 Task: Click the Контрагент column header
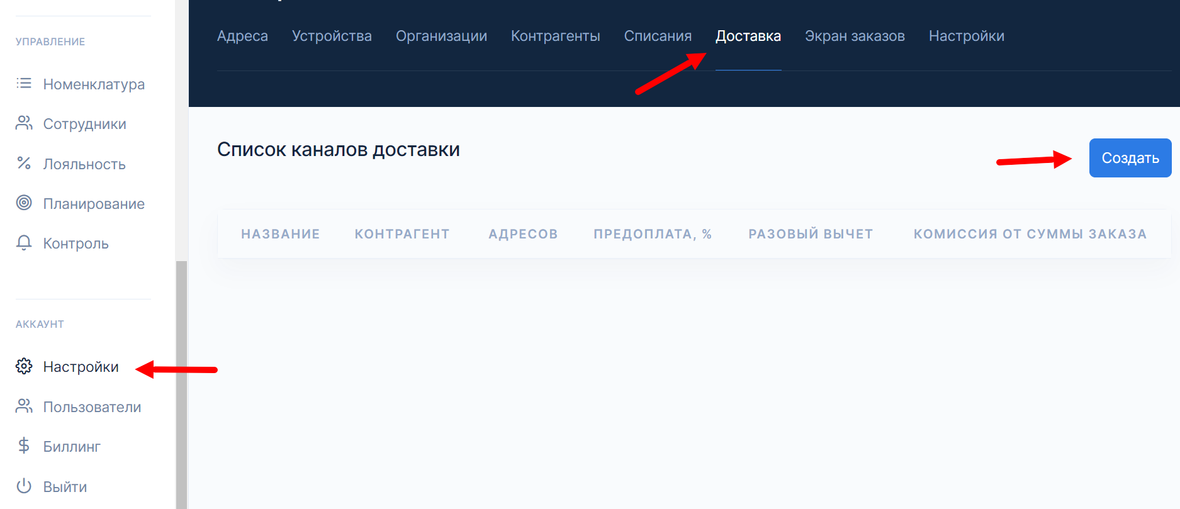click(x=402, y=234)
